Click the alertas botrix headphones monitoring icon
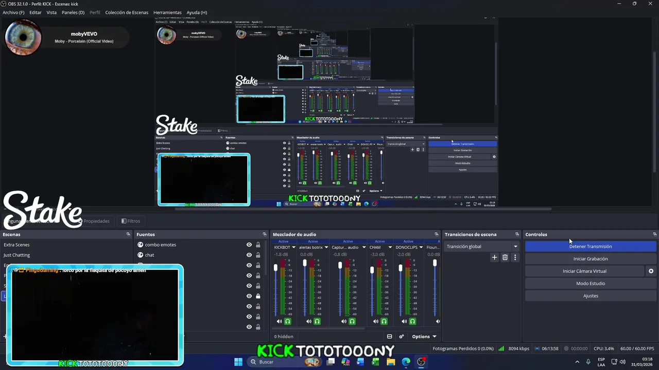 coord(317,321)
